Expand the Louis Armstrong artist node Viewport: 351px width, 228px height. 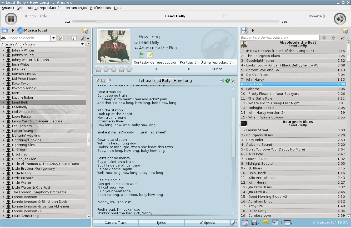3,216
